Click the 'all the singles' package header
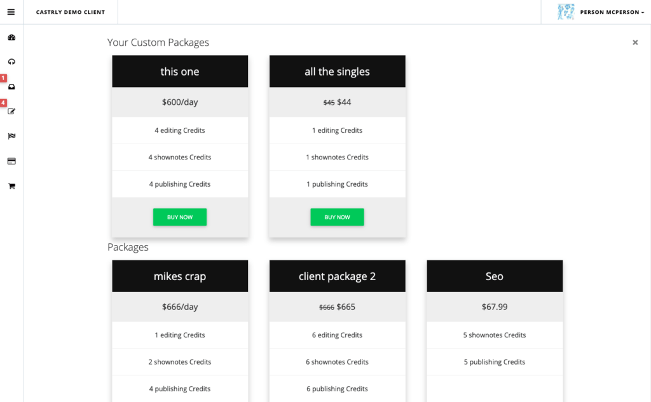The image size is (651, 402). tap(337, 71)
